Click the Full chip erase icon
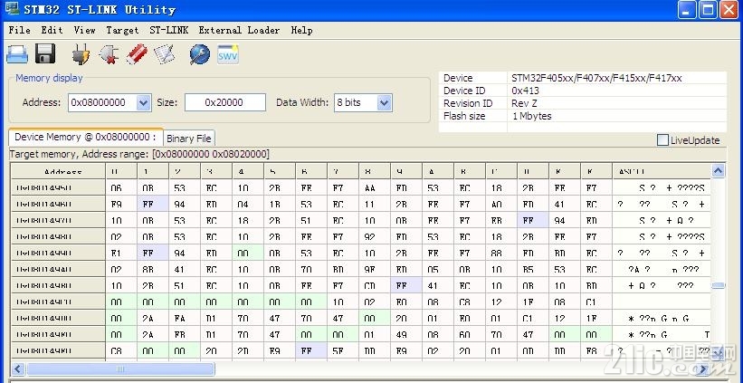 click(x=137, y=54)
